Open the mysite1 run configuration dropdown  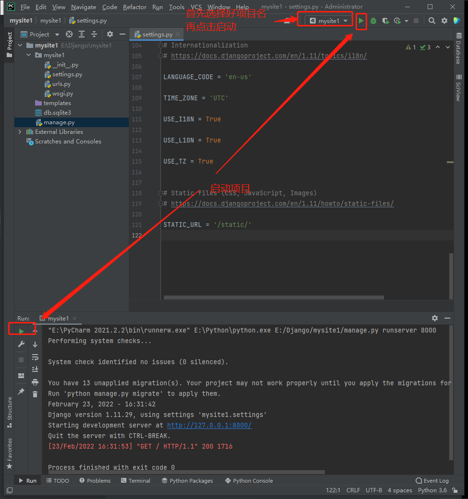(329, 21)
